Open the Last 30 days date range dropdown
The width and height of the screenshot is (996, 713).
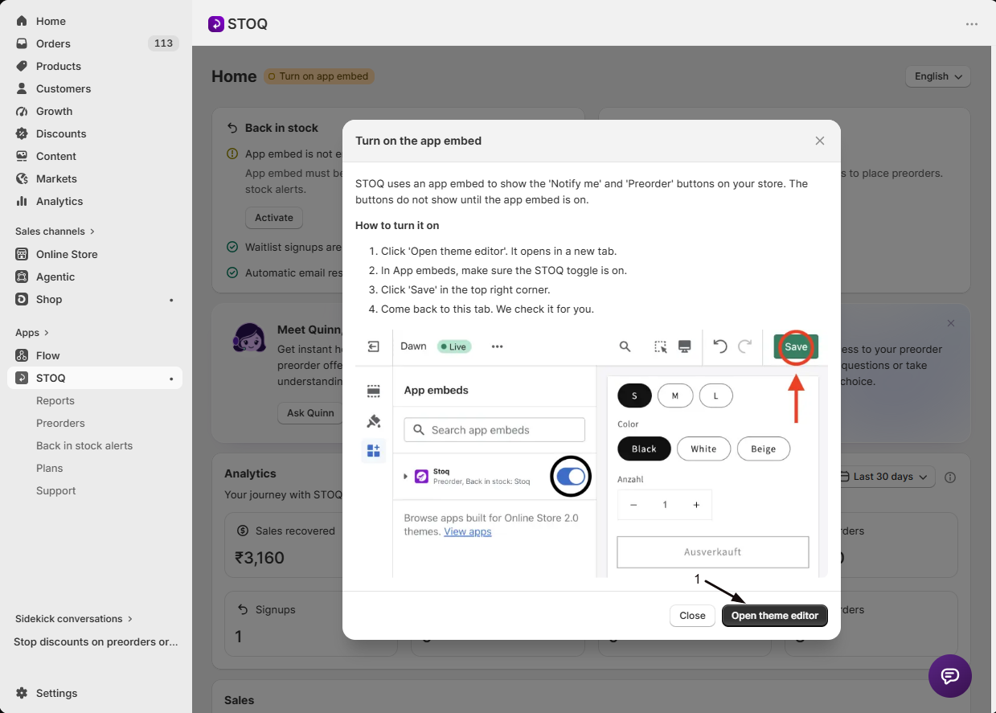tap(884, 477)
